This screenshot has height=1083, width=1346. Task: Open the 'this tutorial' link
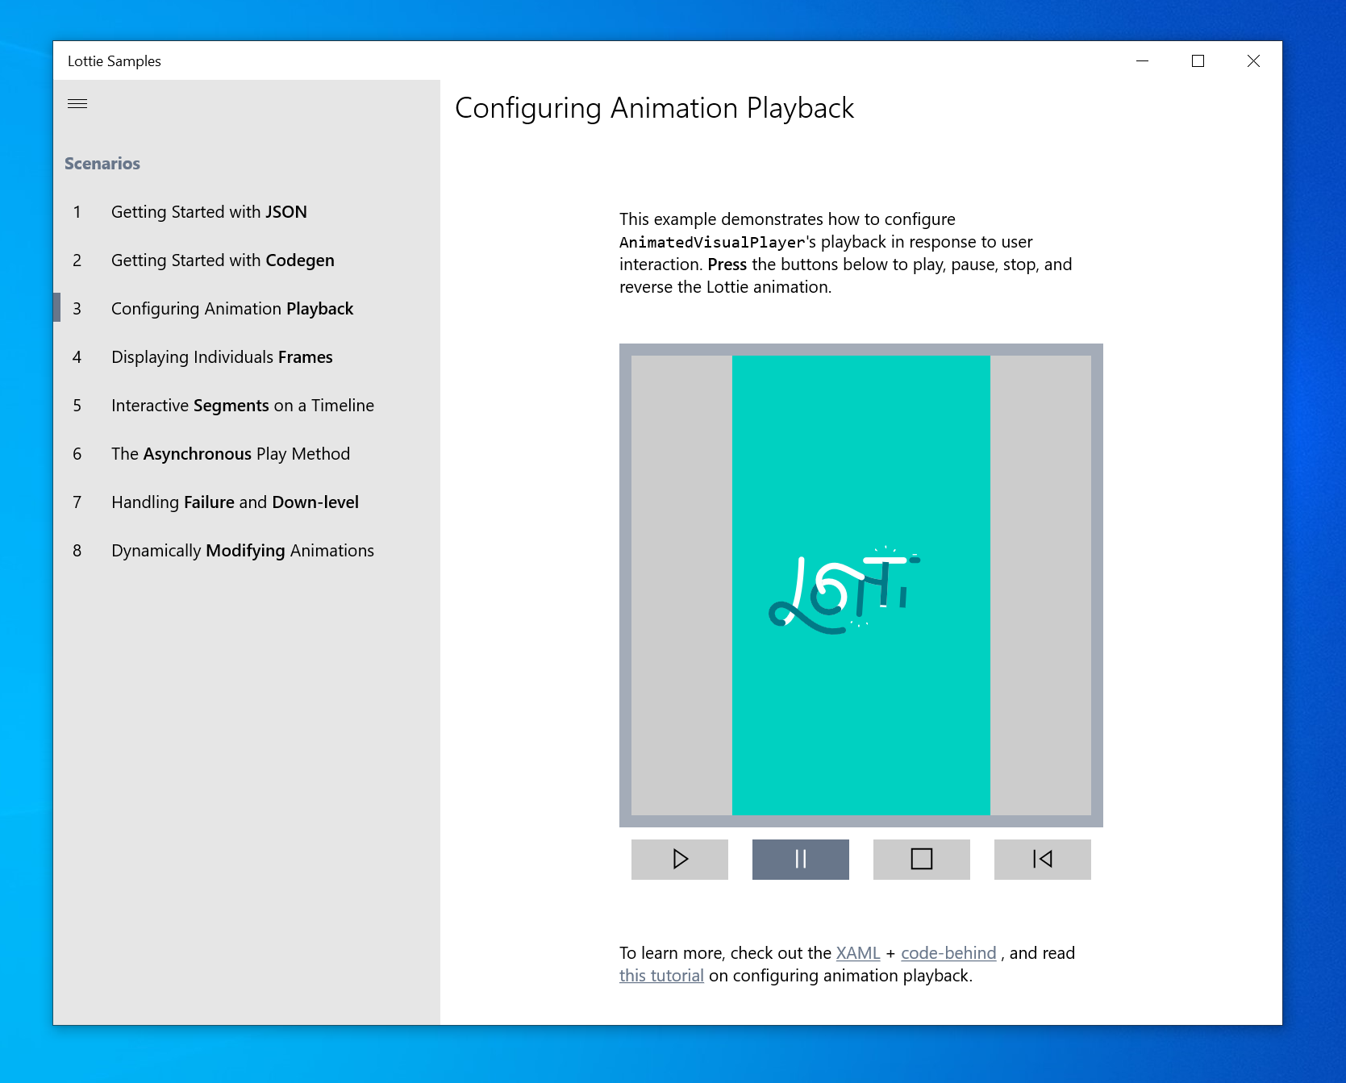661,976
